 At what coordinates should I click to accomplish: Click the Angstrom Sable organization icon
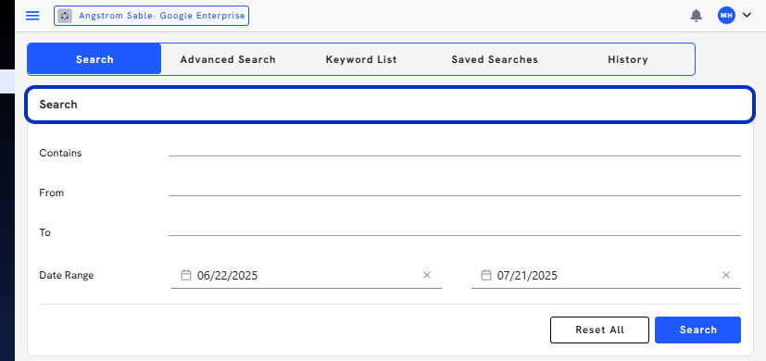coord(65,16)
